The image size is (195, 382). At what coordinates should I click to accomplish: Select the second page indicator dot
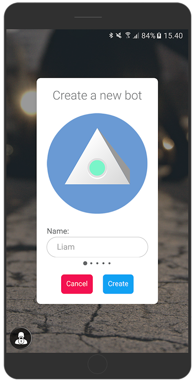[91, 263]
